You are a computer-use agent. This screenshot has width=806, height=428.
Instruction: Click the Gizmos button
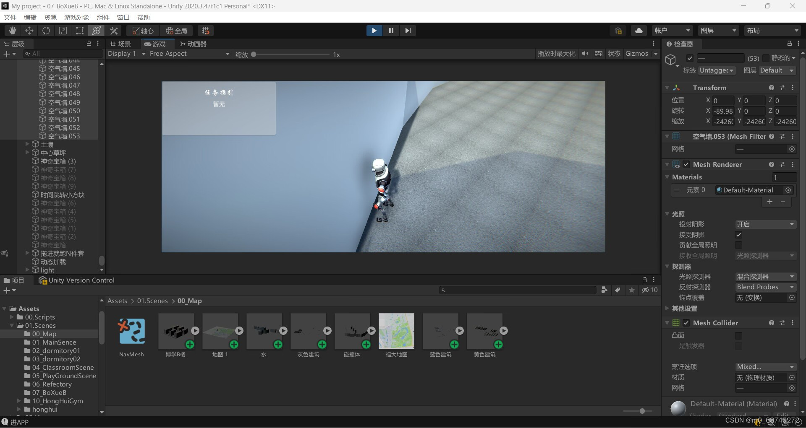pos(637,54)
